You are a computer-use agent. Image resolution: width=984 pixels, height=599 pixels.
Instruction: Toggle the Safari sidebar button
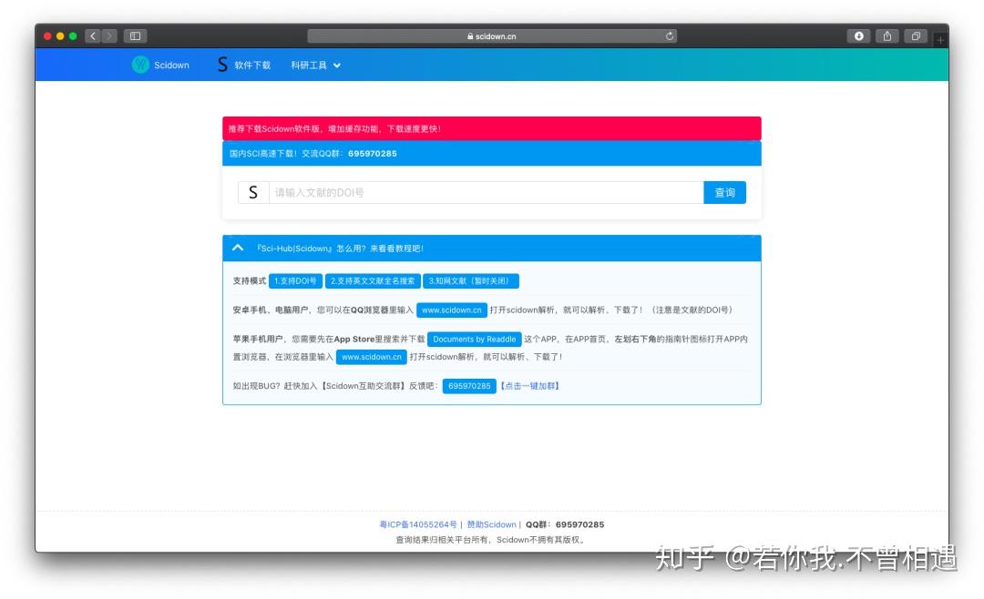[x=135, y=36]
